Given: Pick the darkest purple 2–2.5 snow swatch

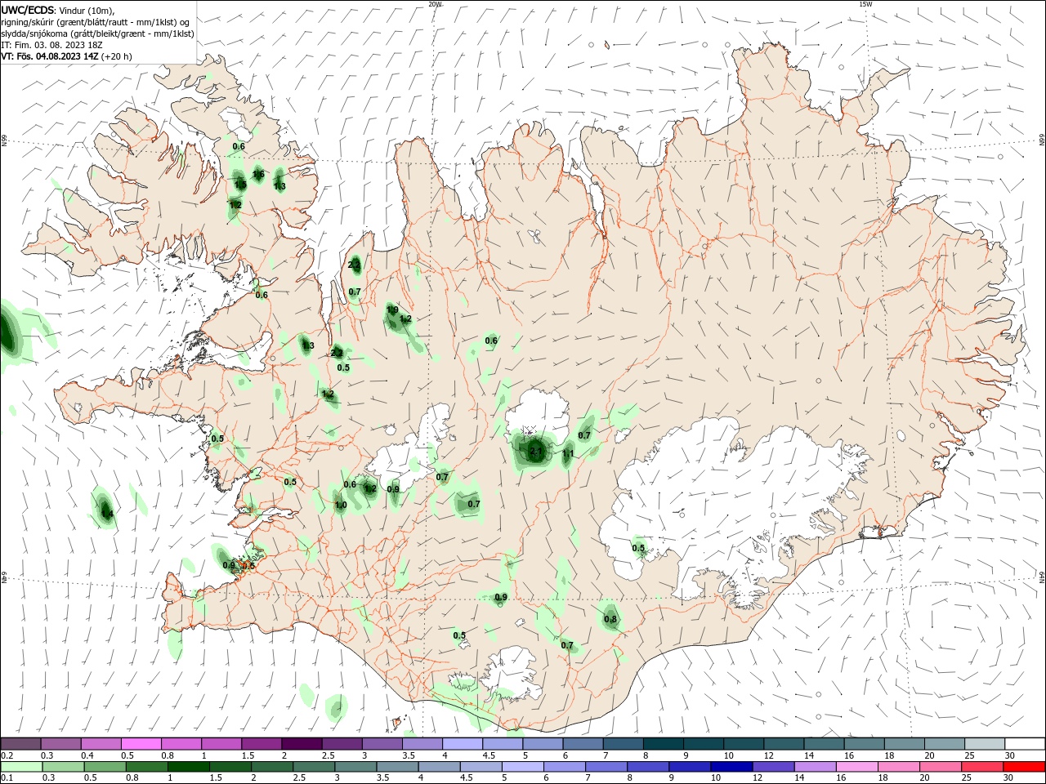Looking at the screenshot, I should [302, 744].
